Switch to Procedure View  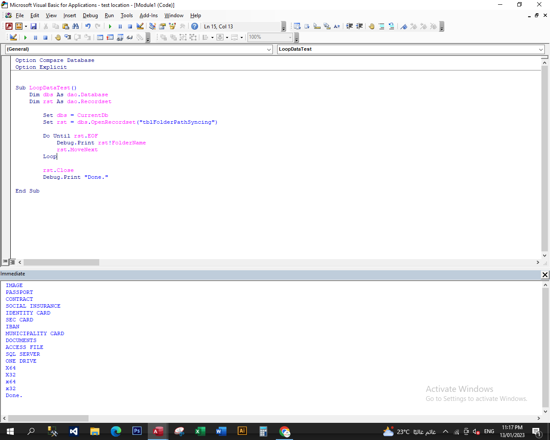(x=5, y=262)
